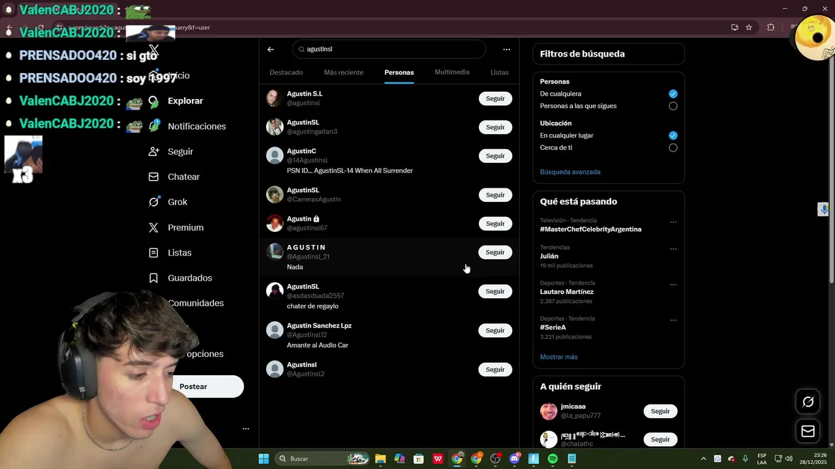835x469 pixels.
Task: Show hidden system tray icons
Action: (x=703, y=459)
